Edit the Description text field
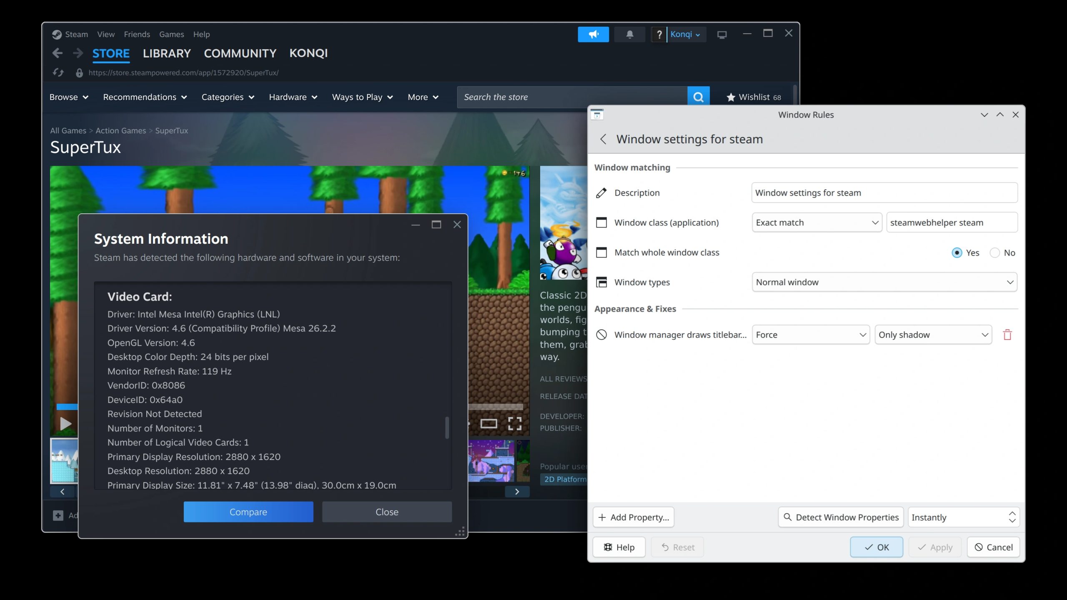This screenshot has width=1067, height=600. [884, 192]
